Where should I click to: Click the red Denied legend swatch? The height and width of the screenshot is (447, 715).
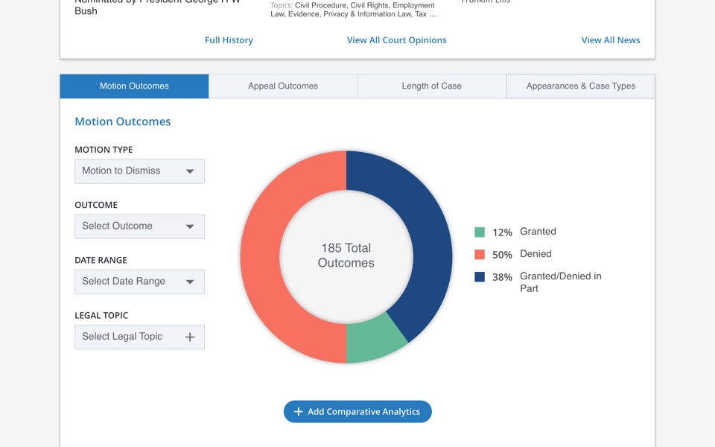(x=480, y=255)
